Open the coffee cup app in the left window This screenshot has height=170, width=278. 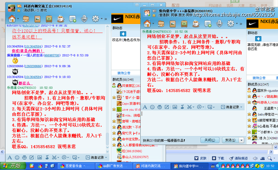point(61,19)
